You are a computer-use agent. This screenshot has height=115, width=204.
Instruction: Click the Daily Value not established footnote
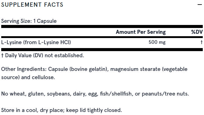point(43,55)
